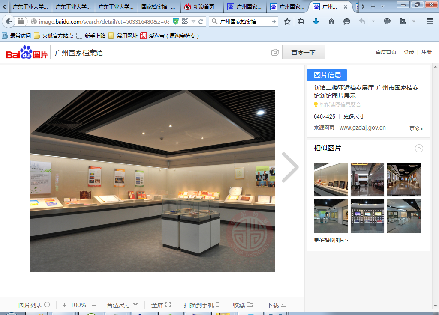Click the camera image-search icon
Image resolution: width=439 pixels, height=315 pixels.
click(275, 53)
